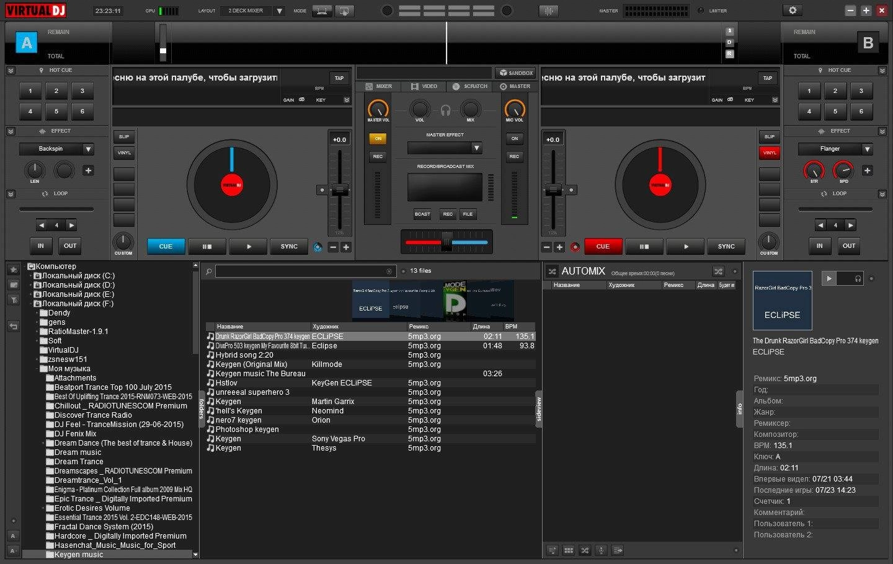Click the grid sampler icon in the sideview bottom bar
The width and height of the screenshot is (893, 564).
[x=569, y=550]
